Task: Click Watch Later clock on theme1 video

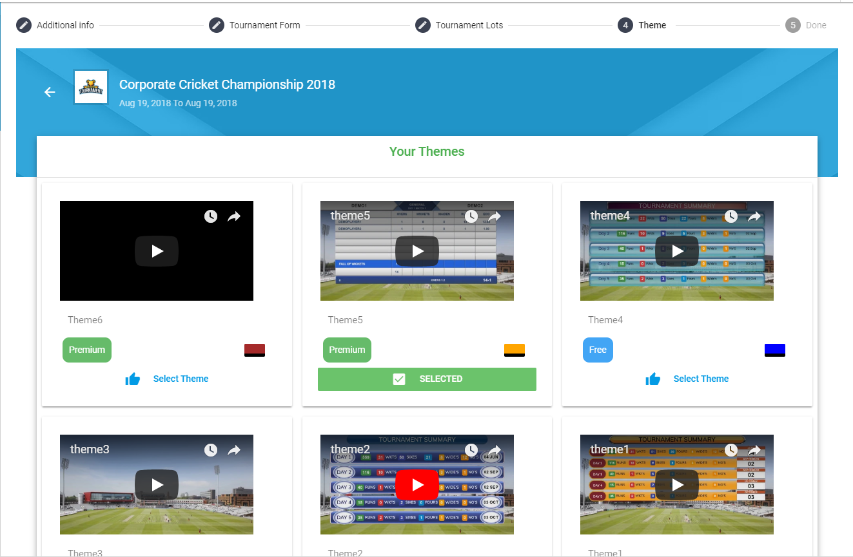Action: (731, 450)
